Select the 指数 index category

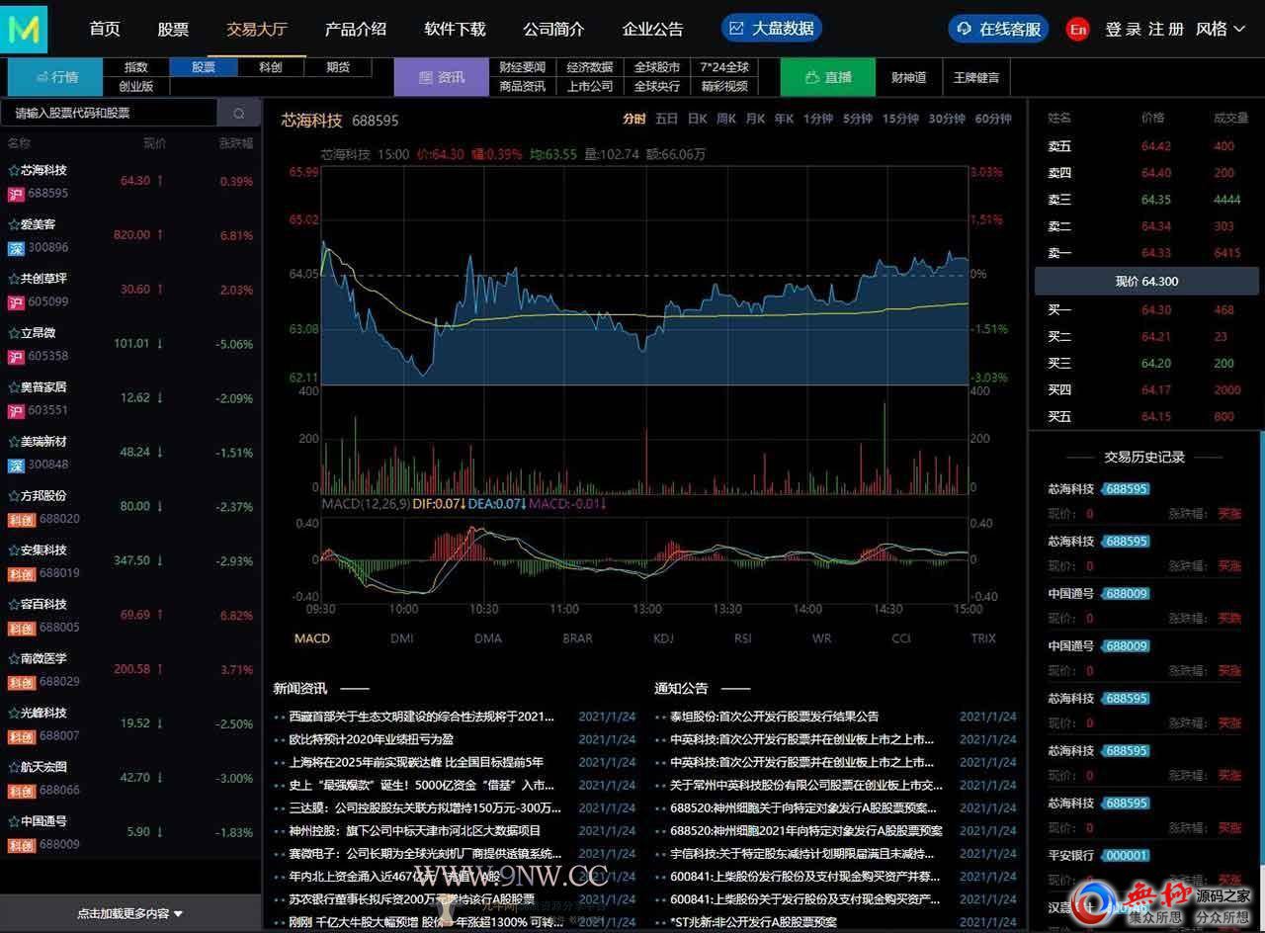[x=136, y=67]
